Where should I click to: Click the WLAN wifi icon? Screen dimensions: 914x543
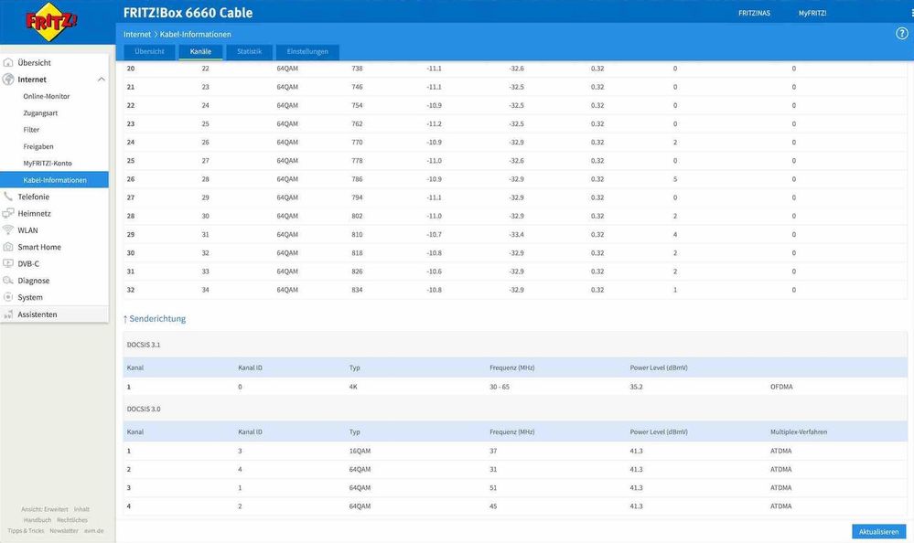pos(8,230)
